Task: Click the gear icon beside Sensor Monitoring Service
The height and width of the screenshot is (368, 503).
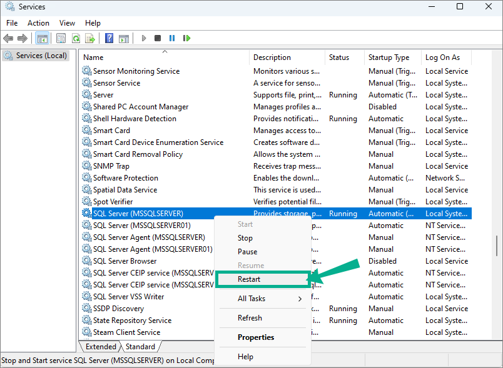Action: [86, 71]
